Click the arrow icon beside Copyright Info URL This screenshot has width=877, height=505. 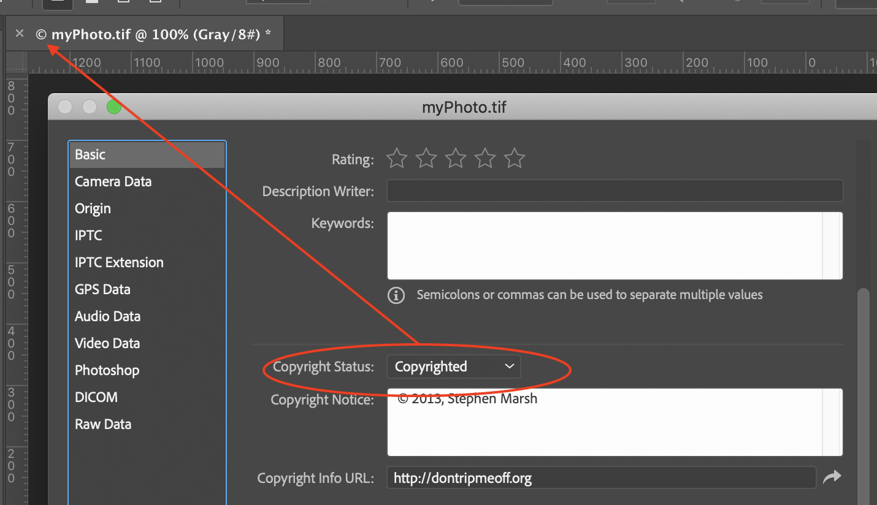(x=833, y=477)
